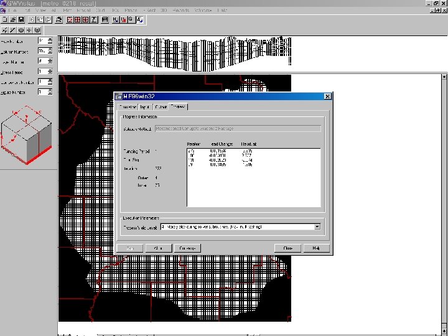Click the Figure Number value field
The width and height of the screenshot is (448, 336).
pyautogui.click(x=42, y=91)
